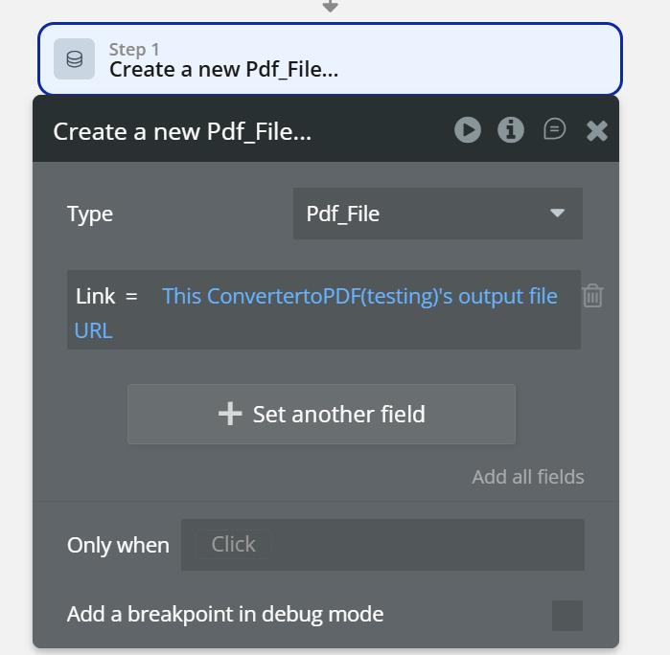Close the Create a new Pdf_File panel

tap(597, 130)
